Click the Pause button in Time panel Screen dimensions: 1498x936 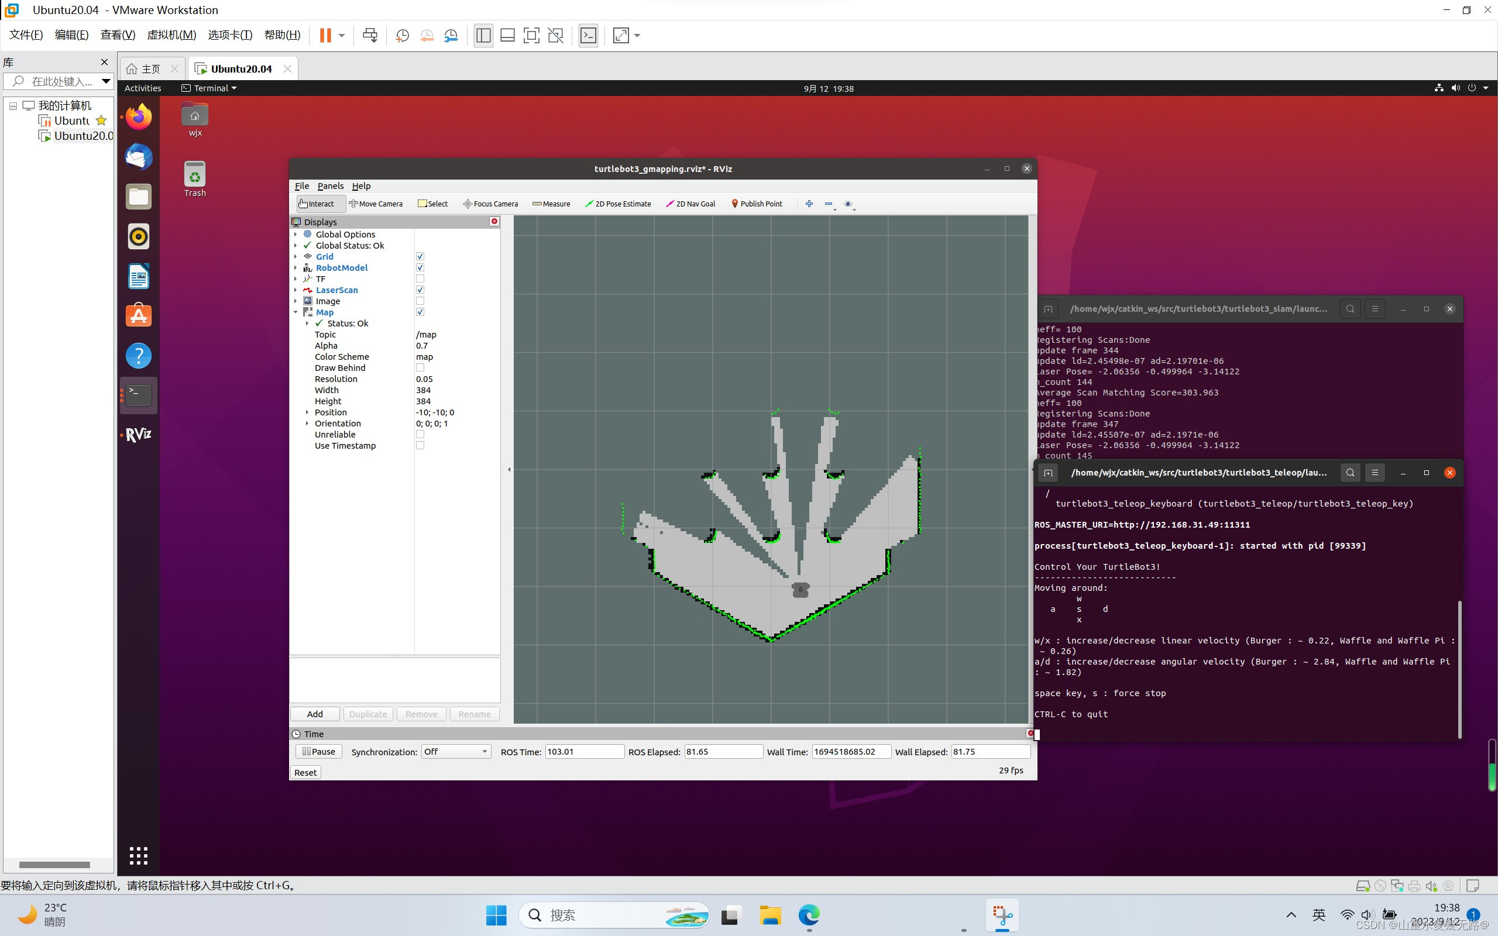coord(318,752)
